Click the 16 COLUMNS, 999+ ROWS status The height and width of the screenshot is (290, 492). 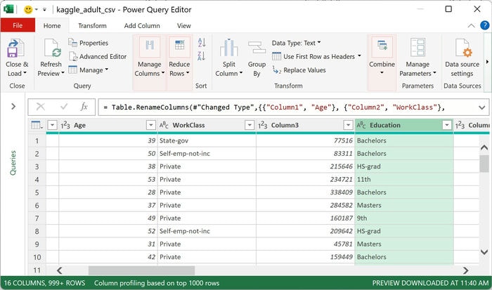point(44,283)
